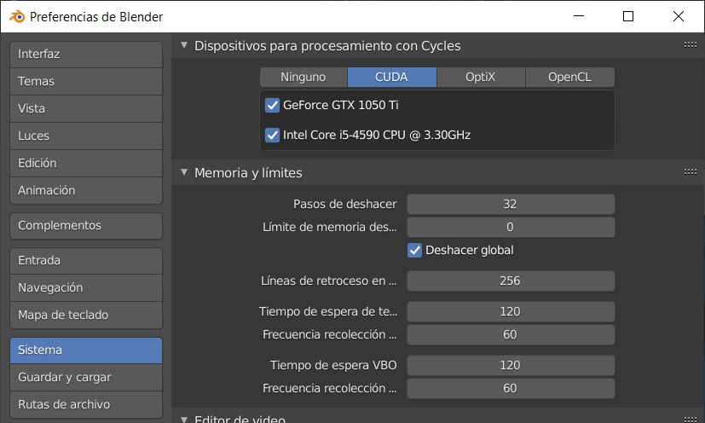Select the CUDA compute device tab
Image resolution: width=705 pixels, height=423 pixels.
point(391,77)
